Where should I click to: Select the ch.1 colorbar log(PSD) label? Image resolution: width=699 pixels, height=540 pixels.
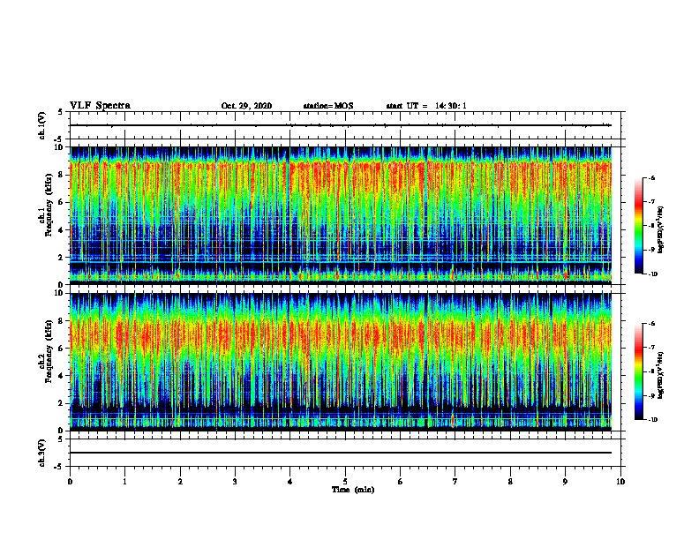[x=660, y=229]
